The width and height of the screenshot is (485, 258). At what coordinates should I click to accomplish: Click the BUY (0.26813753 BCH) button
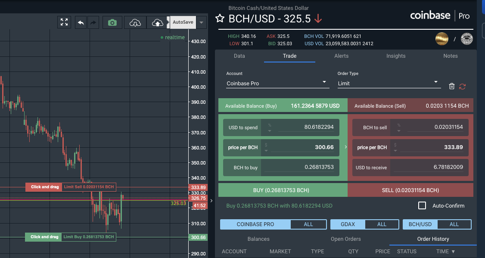click(x=283, y=190)
